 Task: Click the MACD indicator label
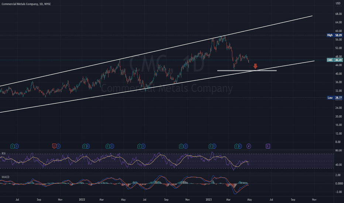[6, 177]
